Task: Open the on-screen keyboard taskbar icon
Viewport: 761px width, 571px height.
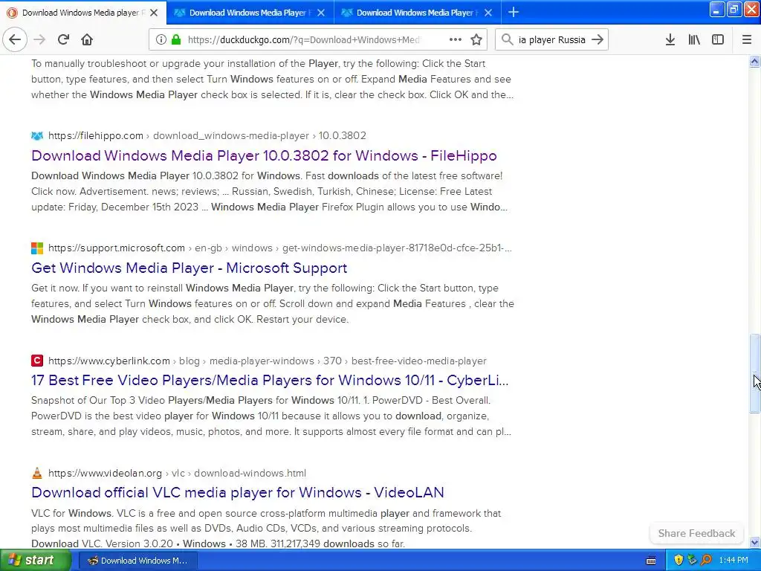Action: (x=651, y=561)
